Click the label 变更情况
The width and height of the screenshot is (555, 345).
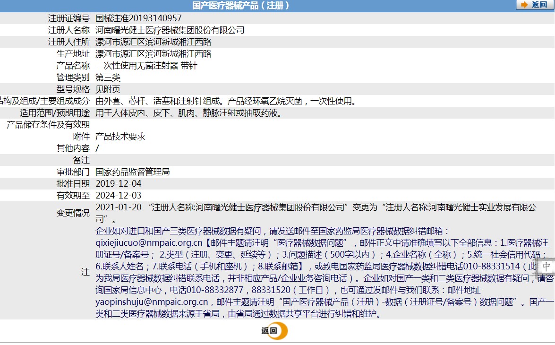(x=73, y=213)
